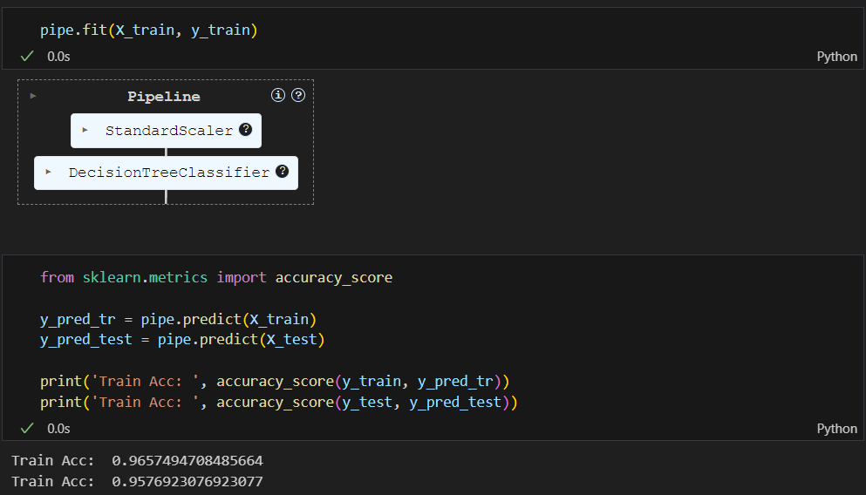
Task: Place cursor in pipe.fit(X_train, y_train) code line
Action: (148, 30)
